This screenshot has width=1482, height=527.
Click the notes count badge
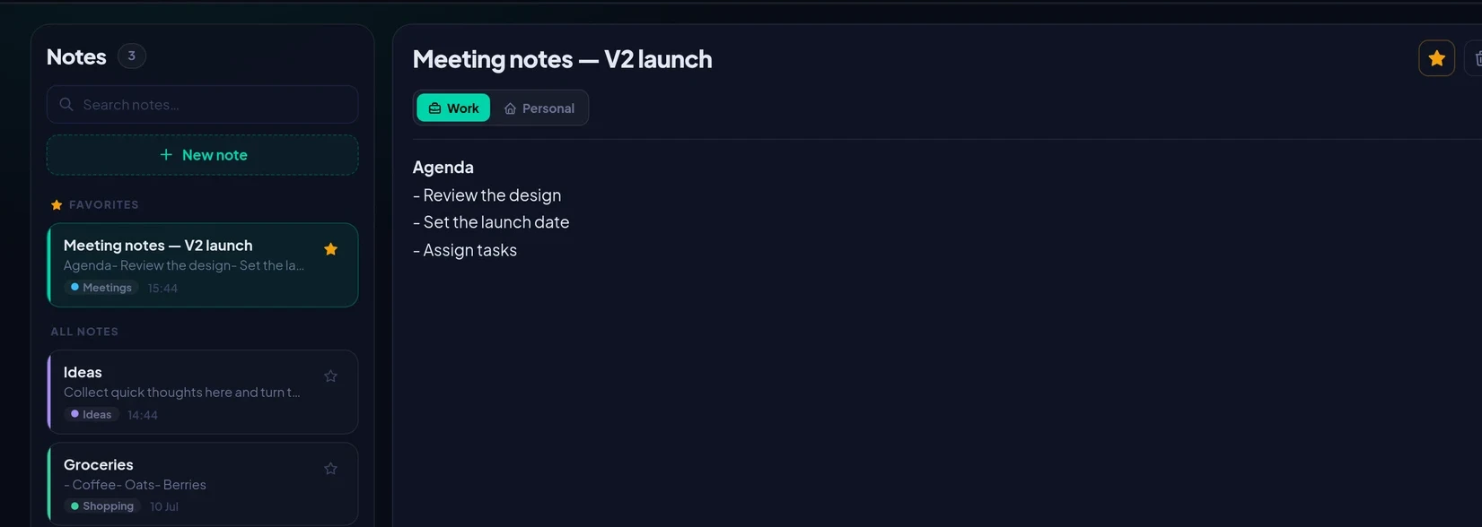click(132, 56)
